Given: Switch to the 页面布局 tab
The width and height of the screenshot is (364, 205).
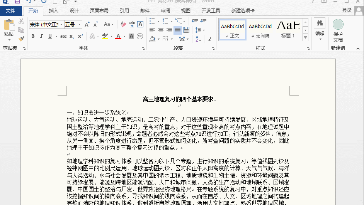Looking at the screenshot, I should (99, 11).
